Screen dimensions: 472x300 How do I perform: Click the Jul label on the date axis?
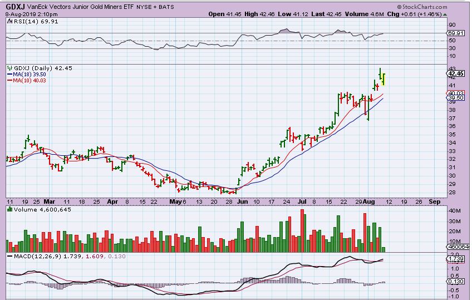coord(302,201)
